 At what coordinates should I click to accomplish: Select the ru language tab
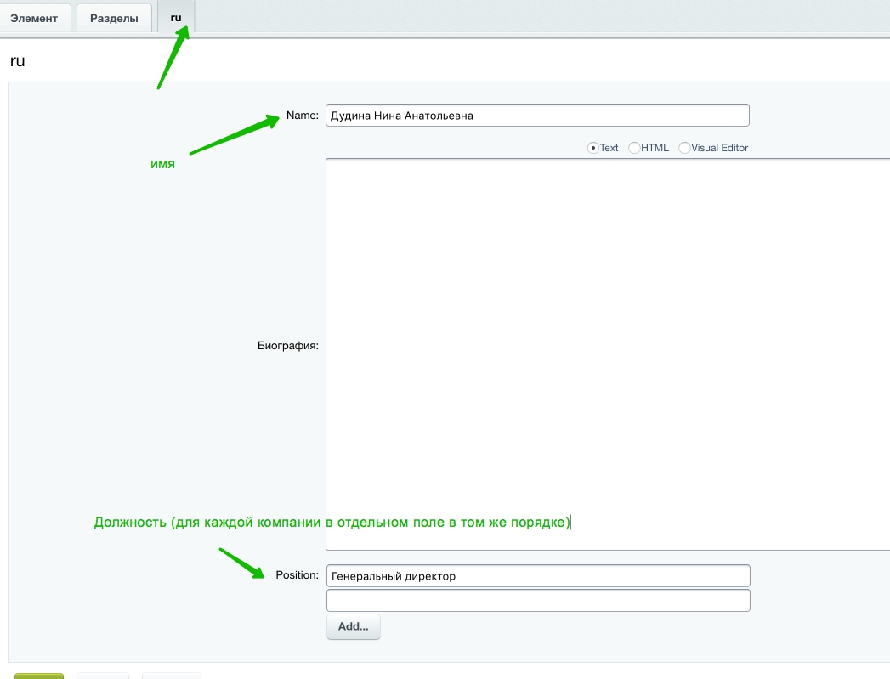coord(176,18)
